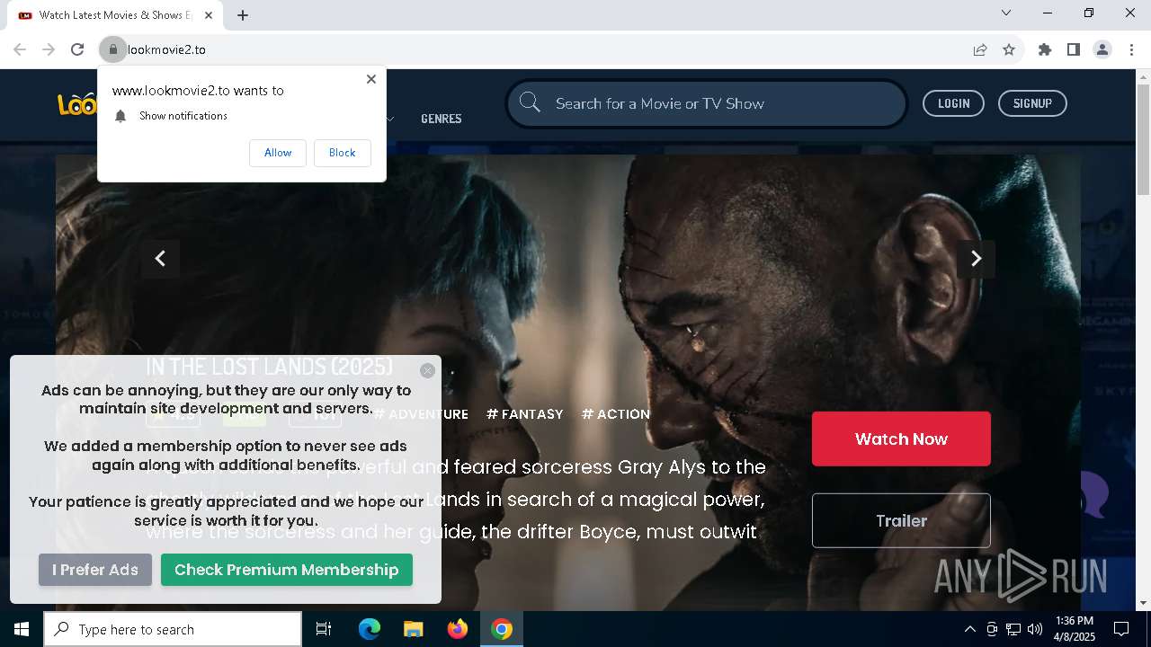Close the Watch Latest Movies tab
Image resolution: width=1151 pixels, height=647 pixels.
tap(209, 15)
